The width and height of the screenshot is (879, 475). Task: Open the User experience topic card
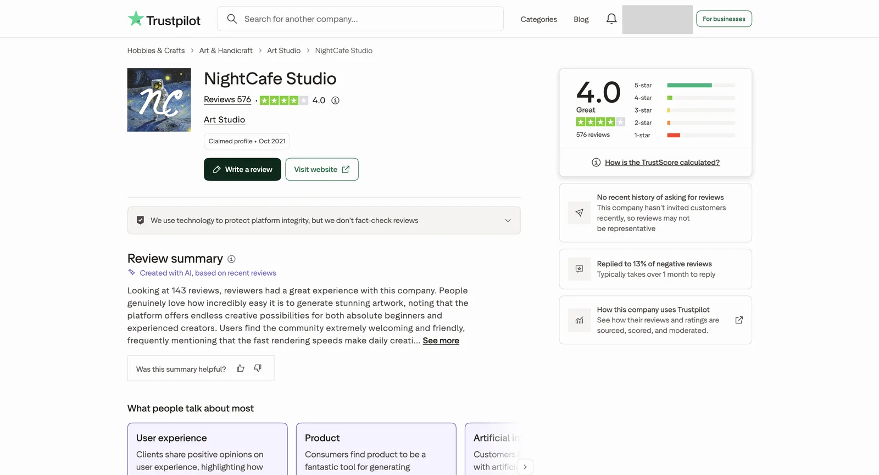click(207, 449)
